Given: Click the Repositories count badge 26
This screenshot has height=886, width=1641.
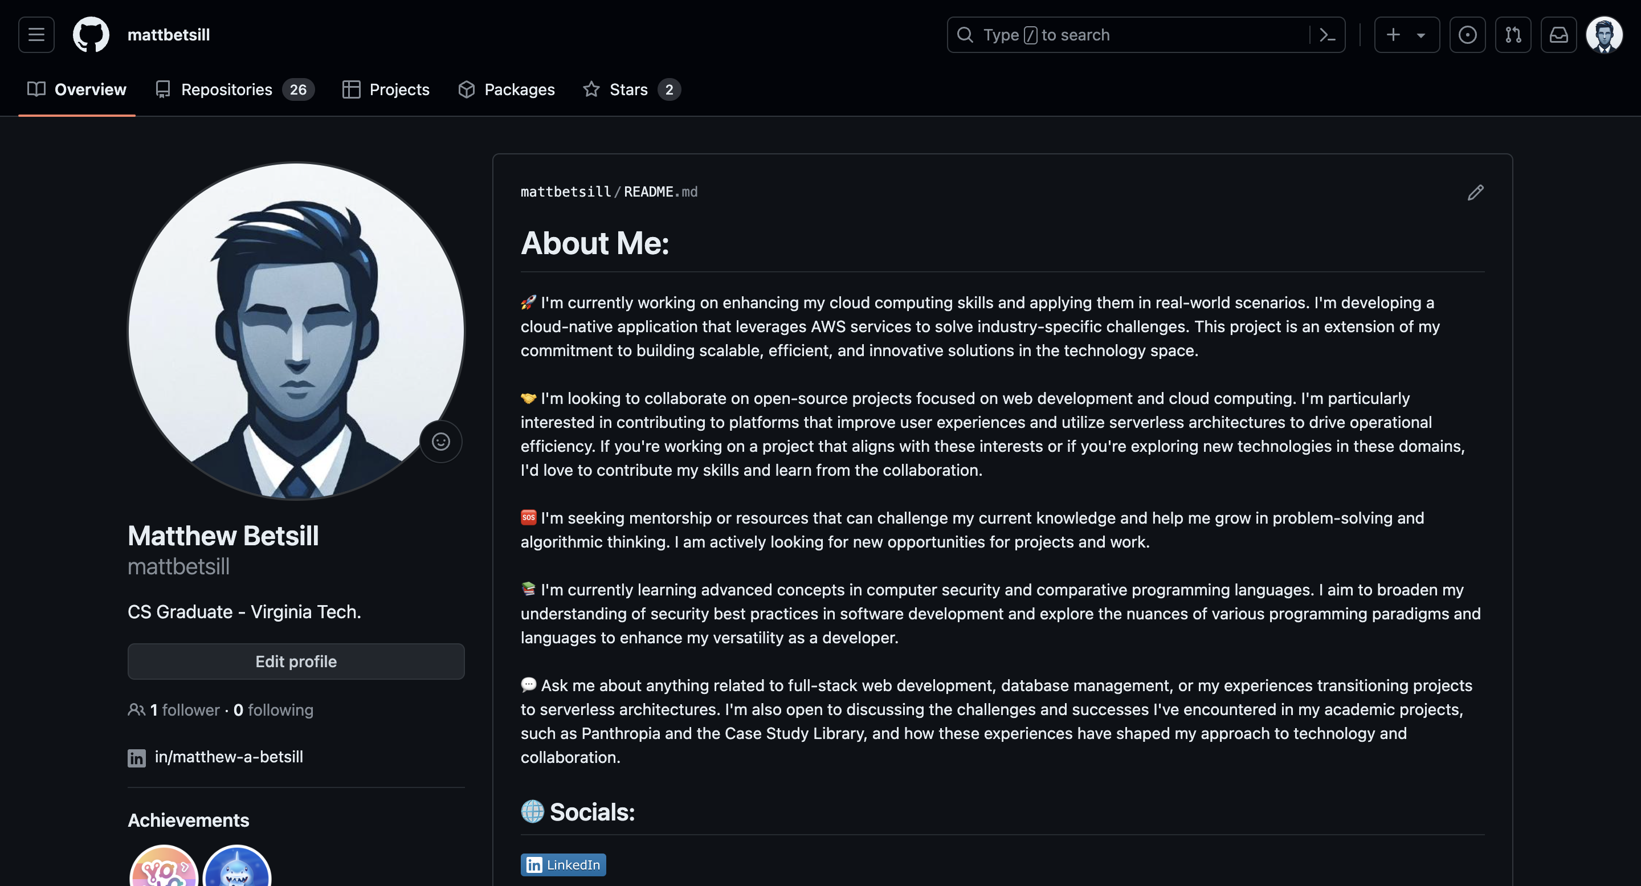Looking at the screenshot, I should tap(298, 89).
